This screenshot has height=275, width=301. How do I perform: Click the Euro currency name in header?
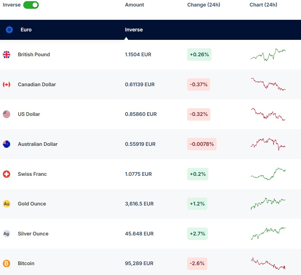pyautogui.click(x=26, y=30)
